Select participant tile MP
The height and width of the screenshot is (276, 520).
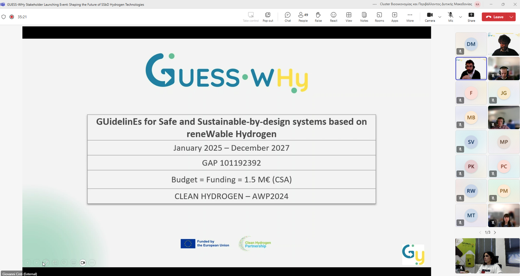[x=504, y=142]
